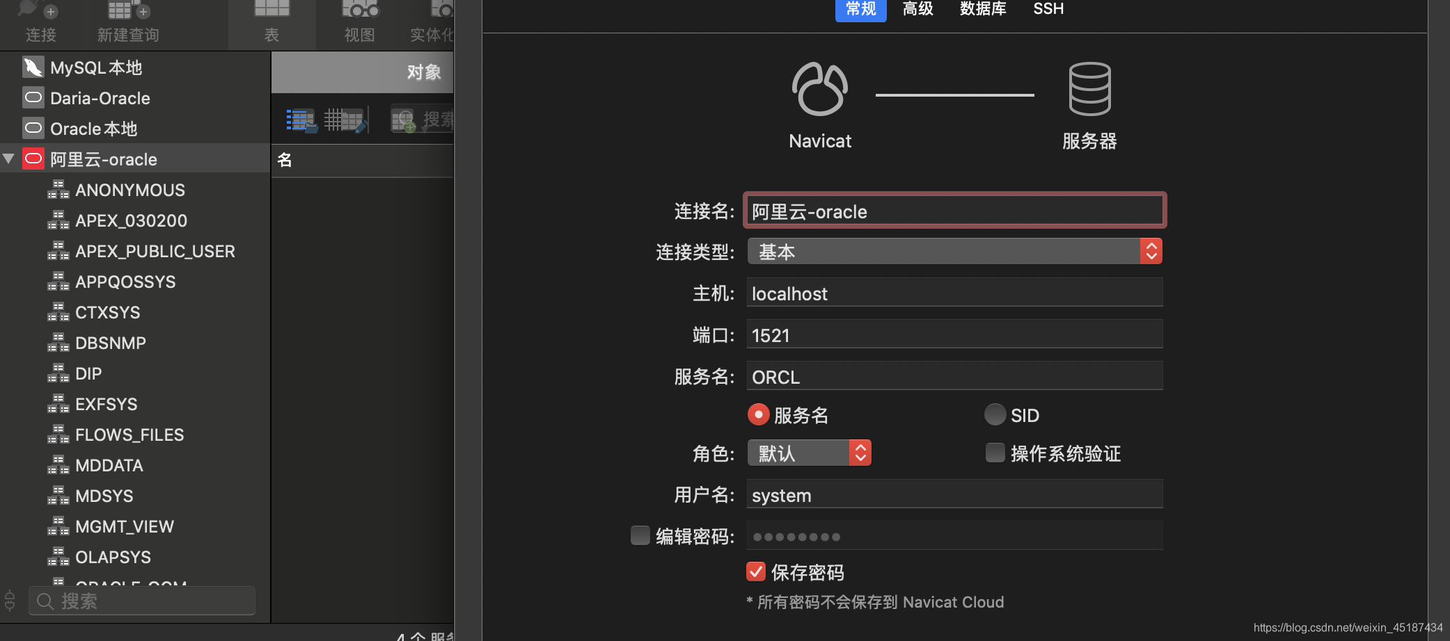
Task: Click the detail grid view icon
Action: (345, 120)
